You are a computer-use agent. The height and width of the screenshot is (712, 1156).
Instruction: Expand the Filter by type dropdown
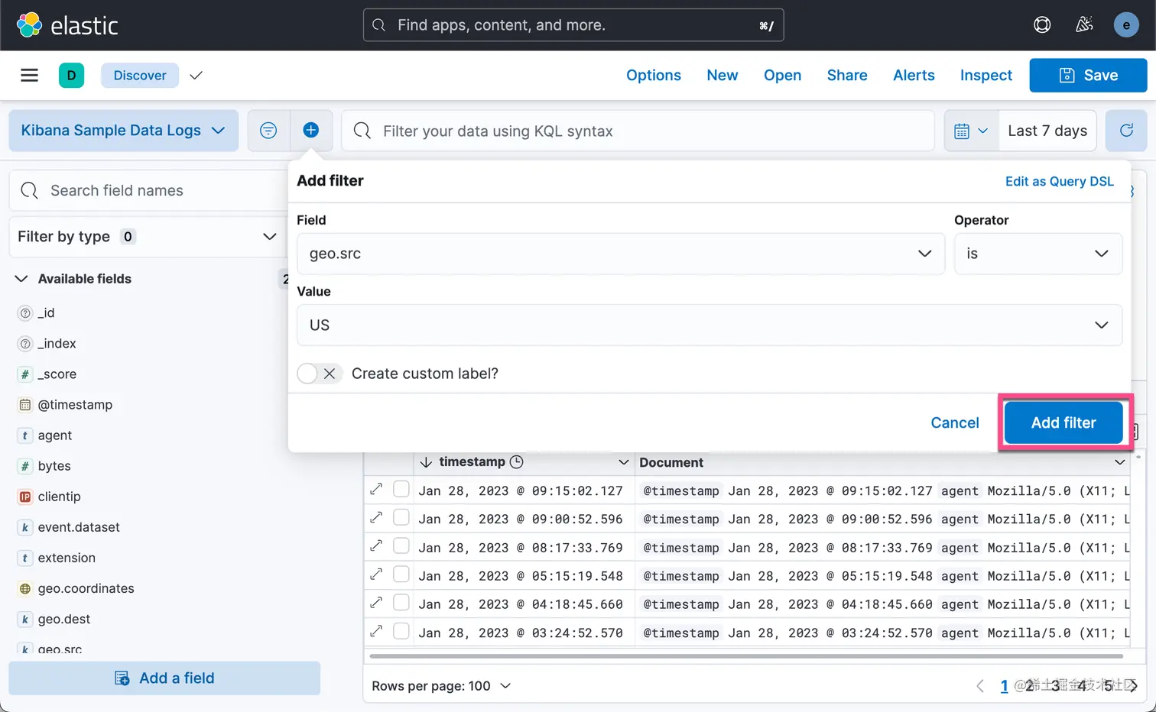(x=148, y=237)
